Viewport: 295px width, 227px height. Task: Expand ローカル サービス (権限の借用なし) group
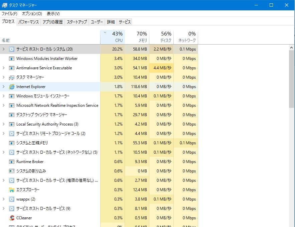(x=3, y=180)
